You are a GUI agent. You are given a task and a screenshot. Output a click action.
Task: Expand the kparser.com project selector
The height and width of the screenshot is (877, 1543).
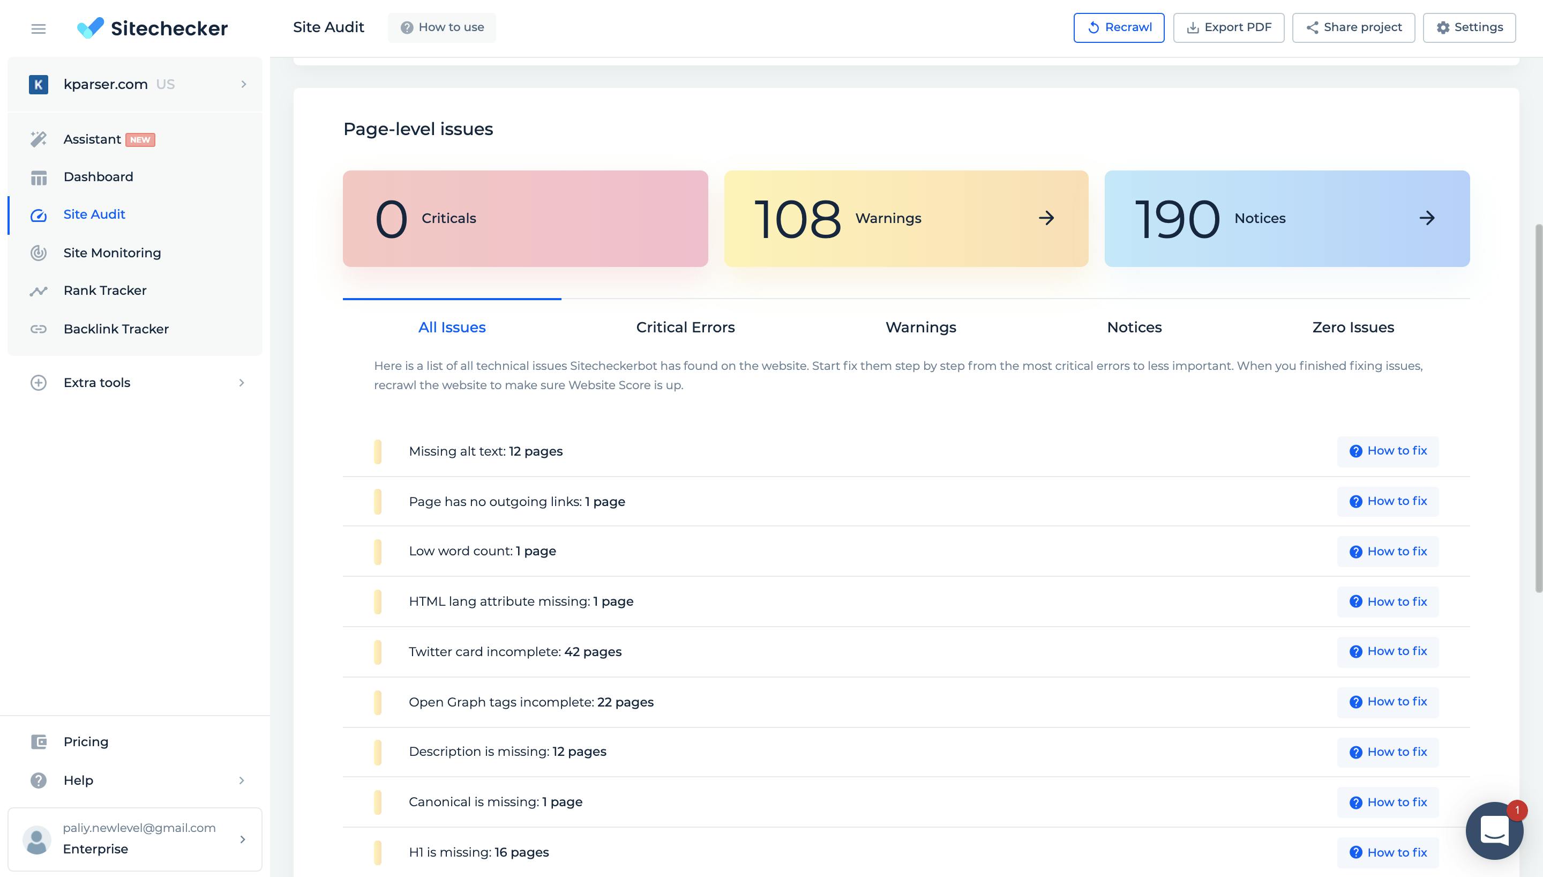(x=243, y=84)
